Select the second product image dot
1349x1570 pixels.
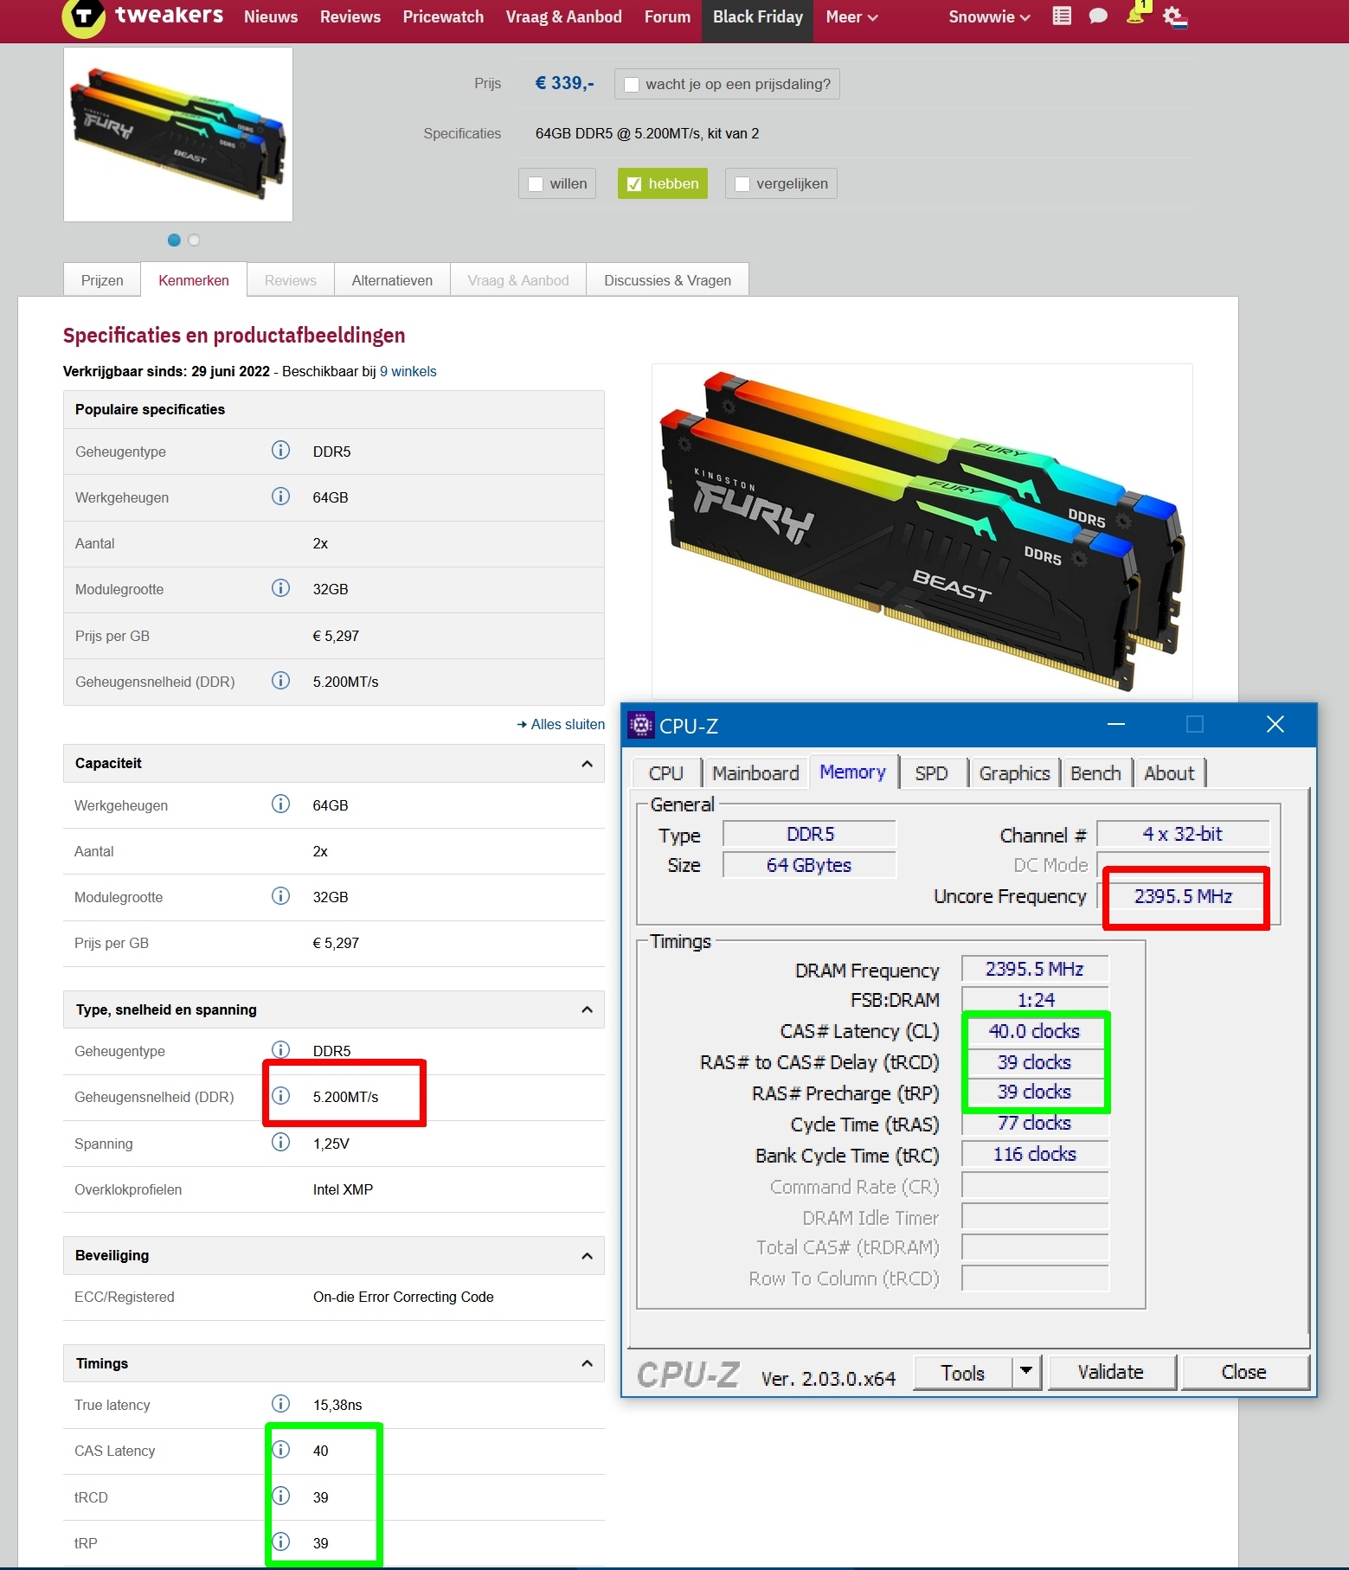(x=194, y=240)
